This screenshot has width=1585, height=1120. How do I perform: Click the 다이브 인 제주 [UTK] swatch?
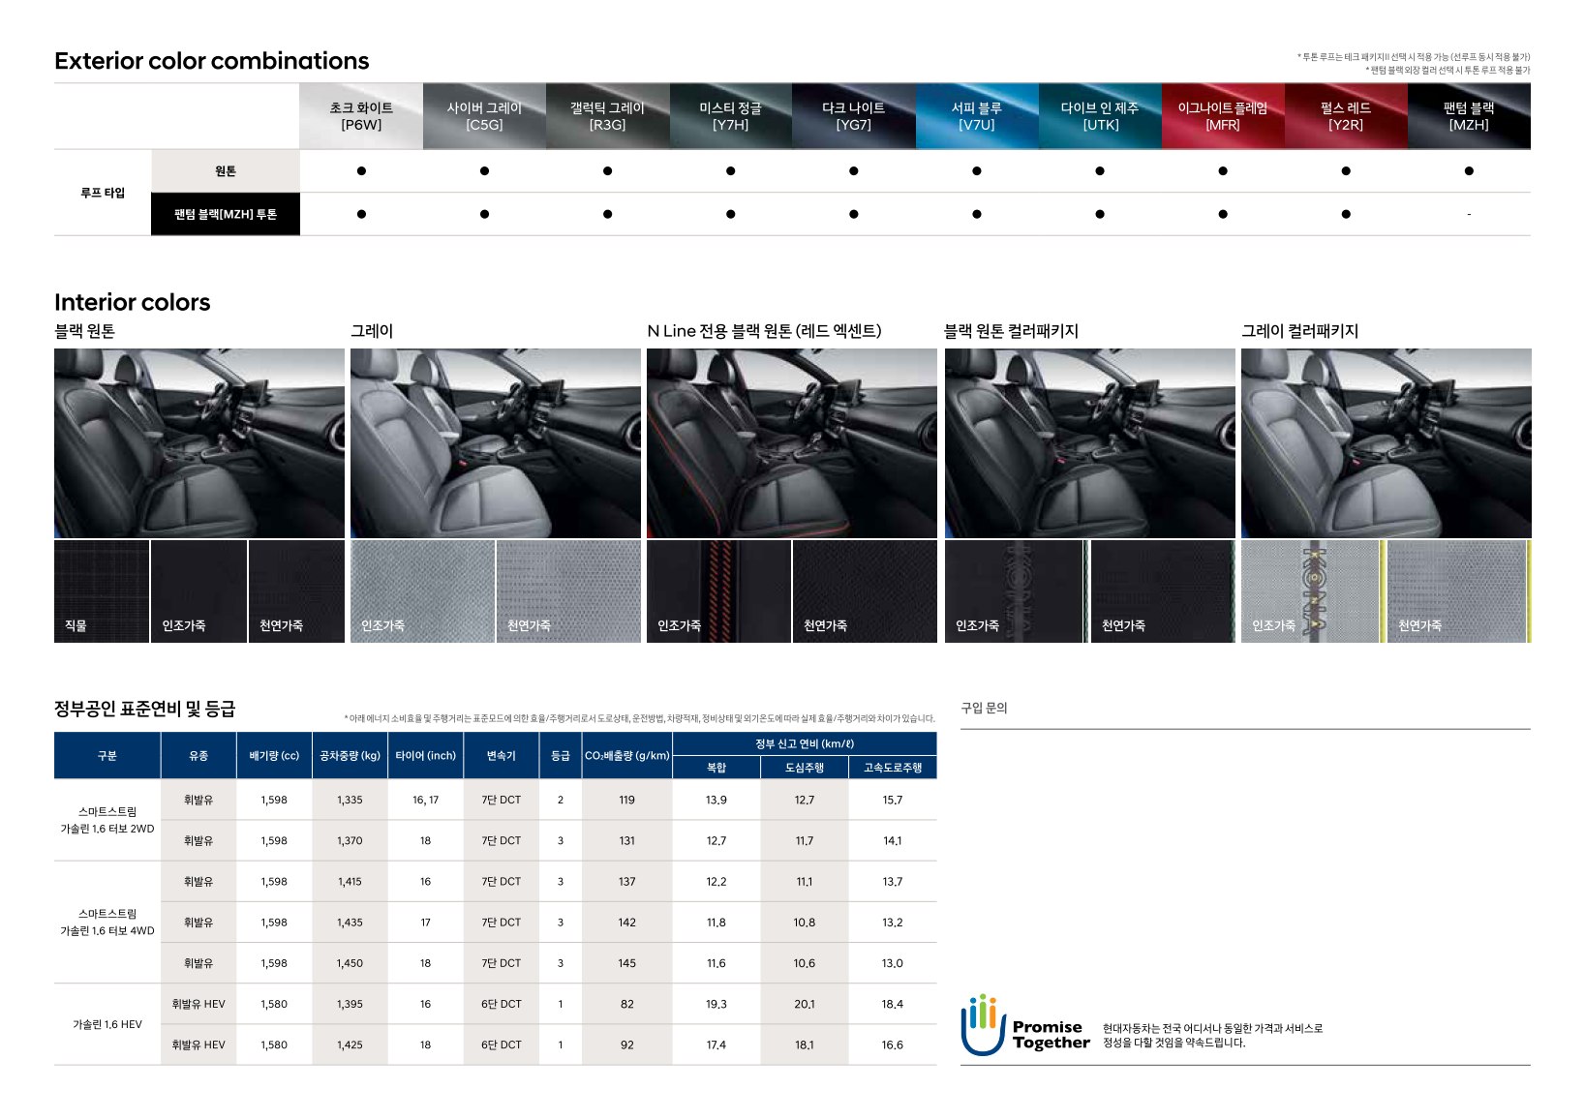(1099, 116)
